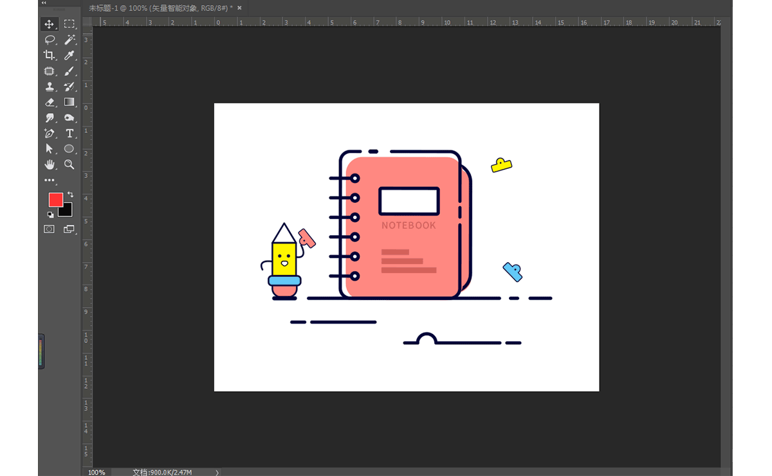The width and height of the screenshot is (772, 476).
Task: Toggle Quick Mask mode
Action: (49, 229)
